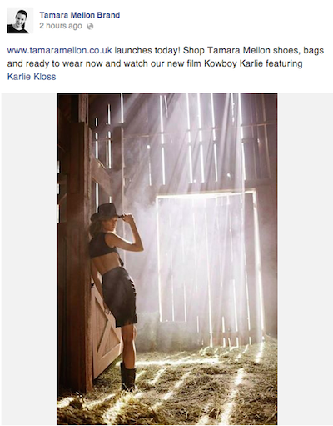Open the Karlie Kloss tagged profile link
This screenshot has width=333, height=426.
click(x=32, y=77)
